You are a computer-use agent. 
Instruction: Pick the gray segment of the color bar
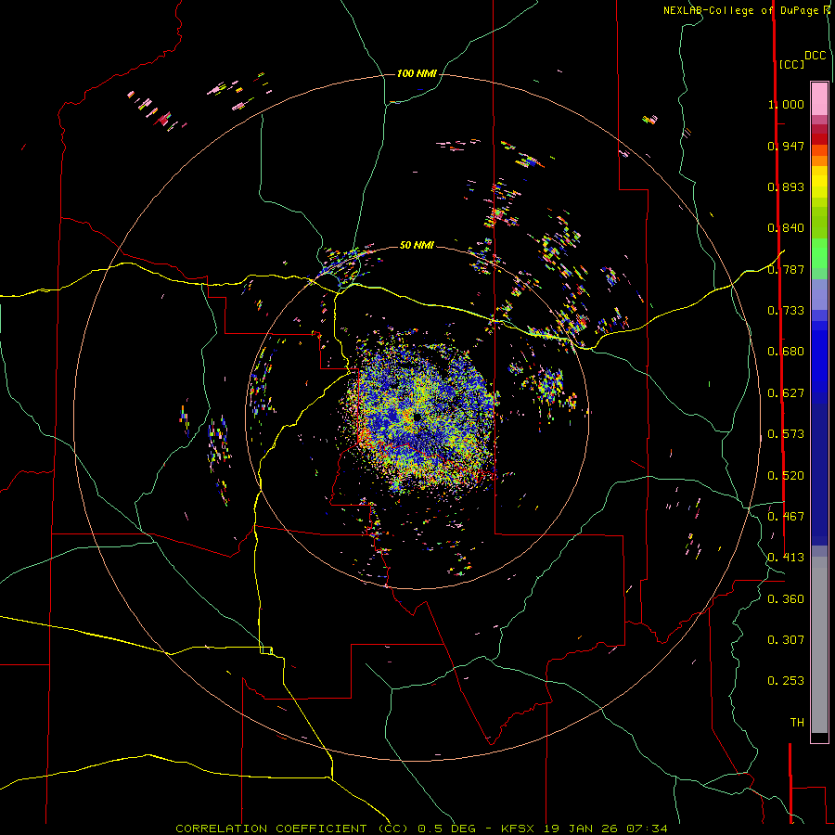819,645
